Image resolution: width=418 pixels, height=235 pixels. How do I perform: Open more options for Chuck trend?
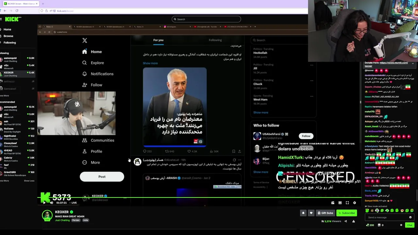312,81
